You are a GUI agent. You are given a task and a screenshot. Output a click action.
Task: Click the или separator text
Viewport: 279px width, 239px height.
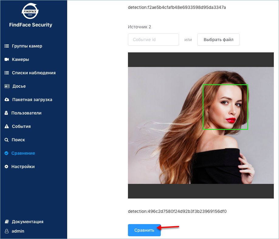[x=188, y=40]
